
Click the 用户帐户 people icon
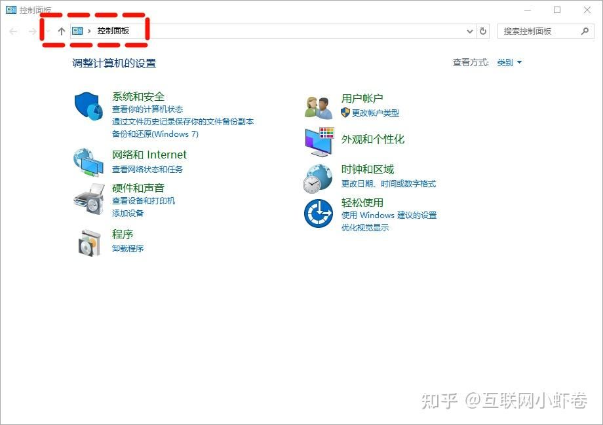point(318,105)
